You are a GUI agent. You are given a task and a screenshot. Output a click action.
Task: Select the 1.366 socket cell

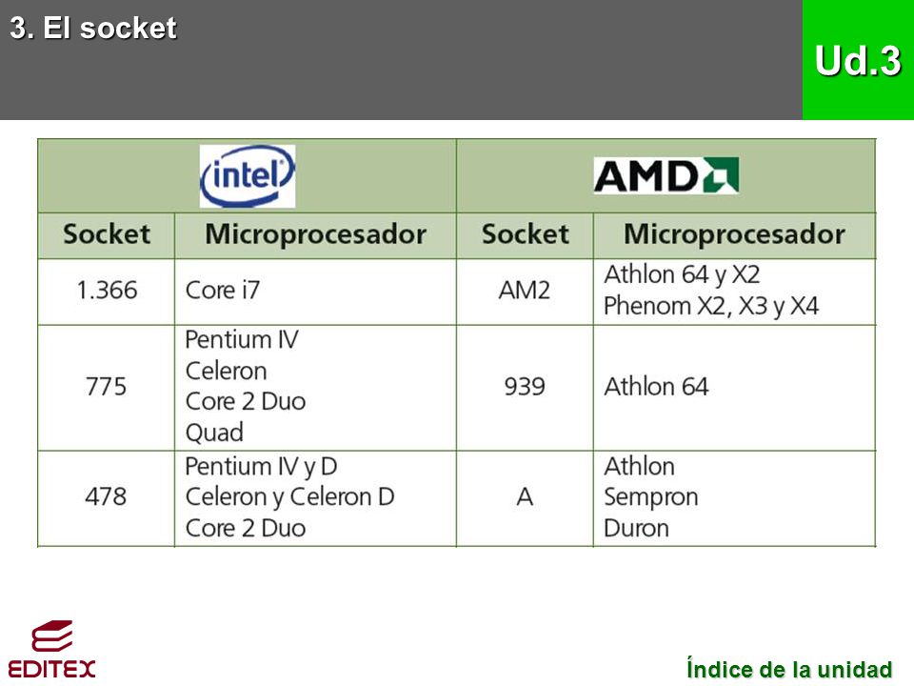coord(106,292)
